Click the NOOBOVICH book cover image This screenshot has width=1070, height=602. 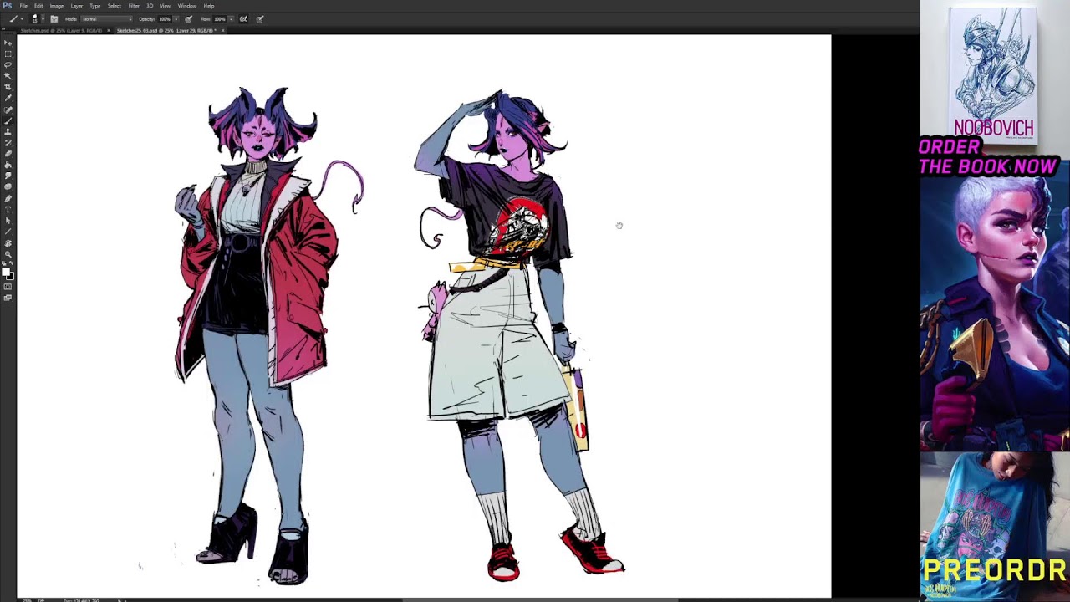(x=993, y=74)
